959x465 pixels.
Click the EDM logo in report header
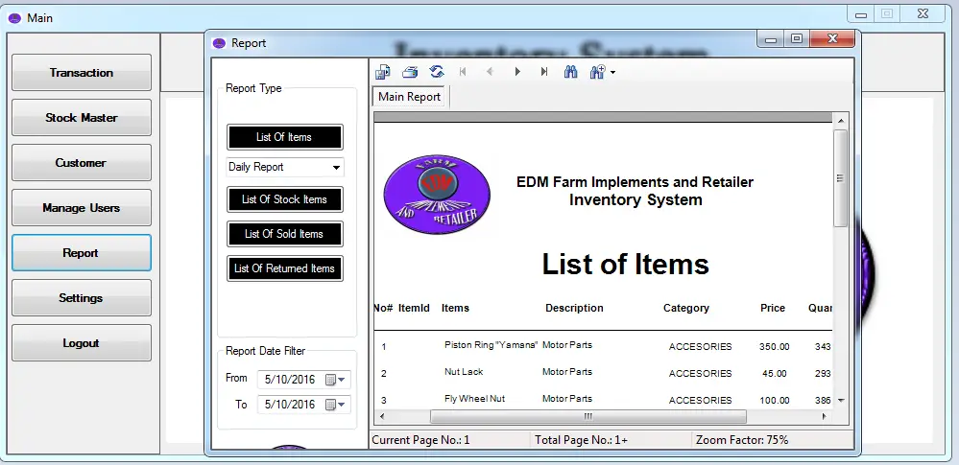437,195
